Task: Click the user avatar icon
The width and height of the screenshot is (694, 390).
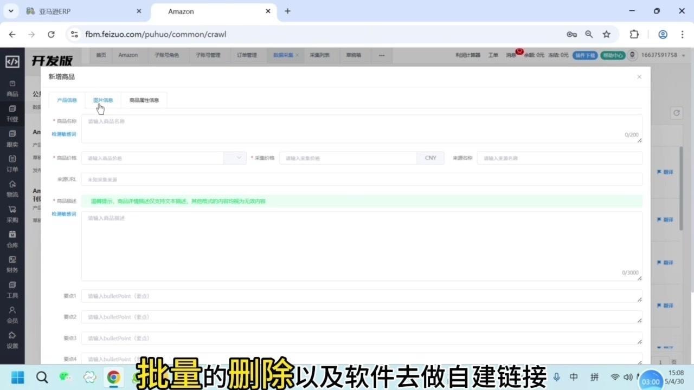Action: 633,55
